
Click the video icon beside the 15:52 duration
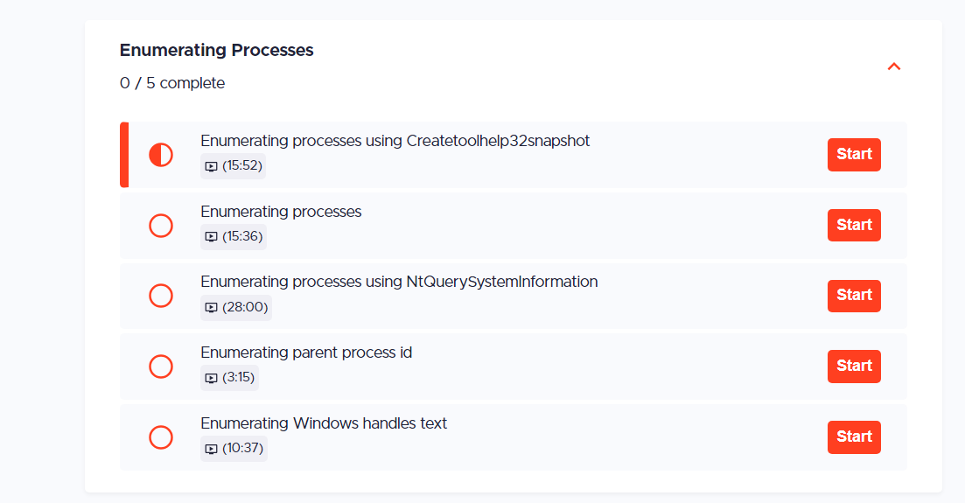[211, 166]
